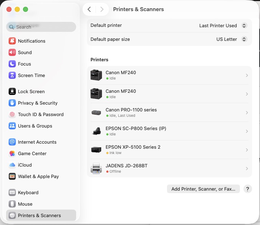Expand JADENS JD-268BT row chevron
Viewport: 260px width, 225px height.
[247, 169]
